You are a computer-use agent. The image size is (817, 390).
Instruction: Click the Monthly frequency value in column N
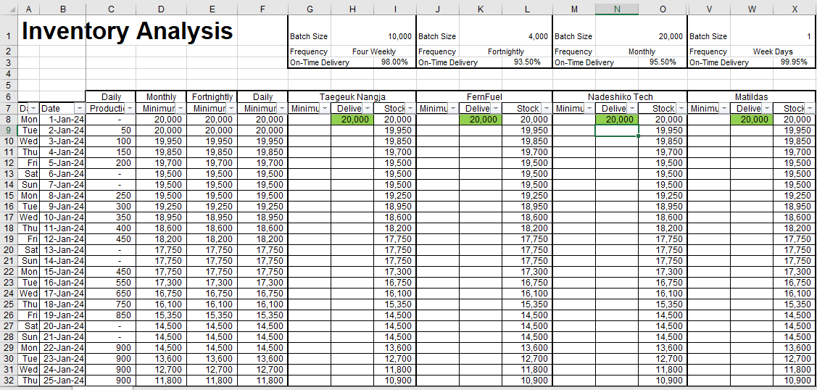[642, 51]
